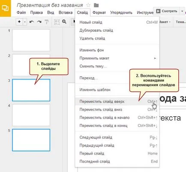Open the Формат menu
Viewport: 186px width, 172px height.
[99, 12]
